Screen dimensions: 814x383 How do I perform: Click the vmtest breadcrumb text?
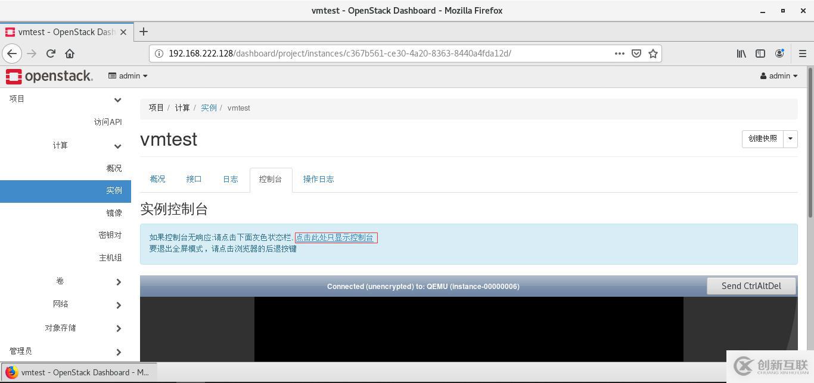(239, 108)
